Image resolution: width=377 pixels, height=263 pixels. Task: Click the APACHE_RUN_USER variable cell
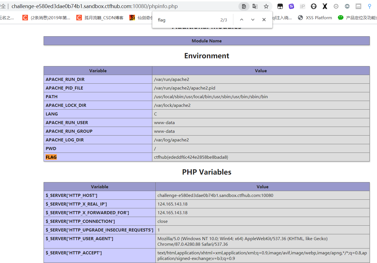(x=98, y=122)
